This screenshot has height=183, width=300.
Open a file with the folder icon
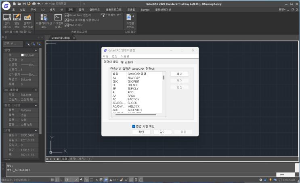[19, 4]
